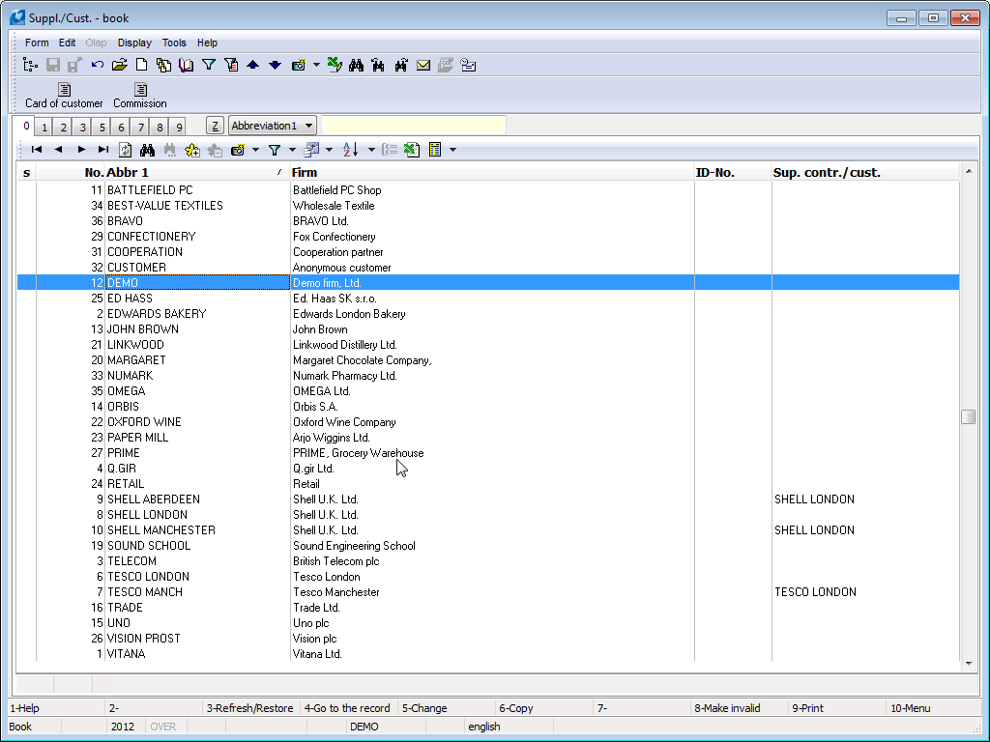Viewport: 990px width, 742px height.
Task: Go to previous record arrow
Action: coord(58,150)
